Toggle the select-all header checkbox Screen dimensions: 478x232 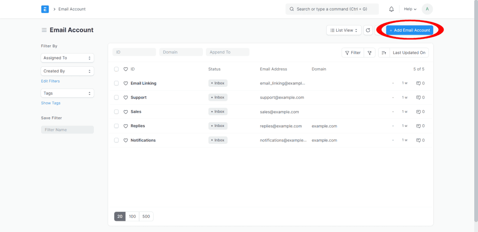coord(116,69)
